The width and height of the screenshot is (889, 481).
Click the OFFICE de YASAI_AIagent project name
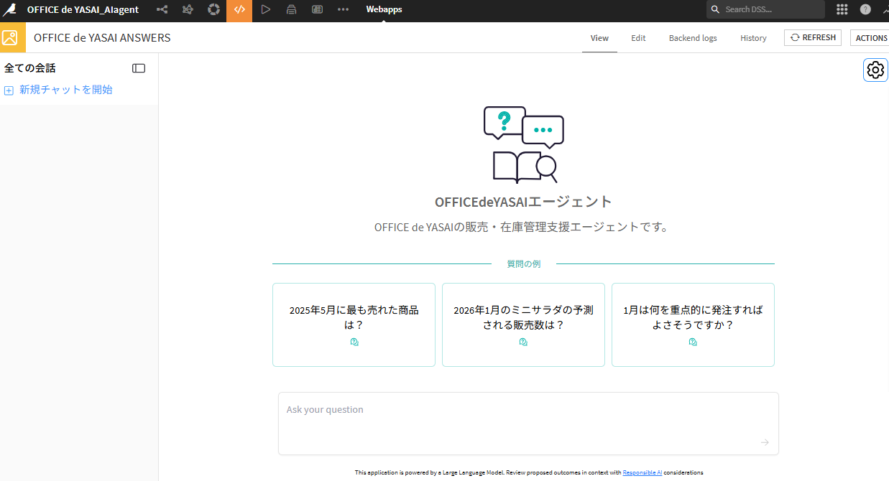click(83, 9)
